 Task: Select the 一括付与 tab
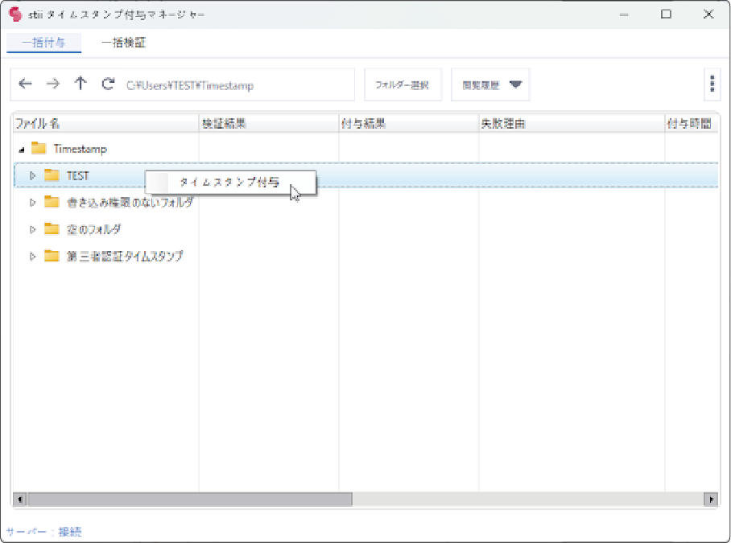(44, 43)
